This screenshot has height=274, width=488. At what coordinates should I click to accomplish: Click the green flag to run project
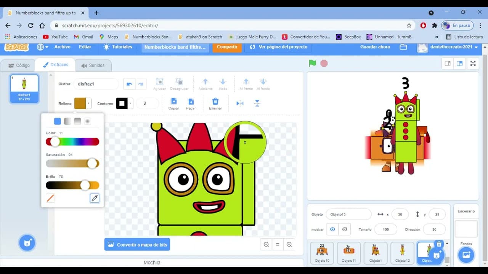pos(313,63)
